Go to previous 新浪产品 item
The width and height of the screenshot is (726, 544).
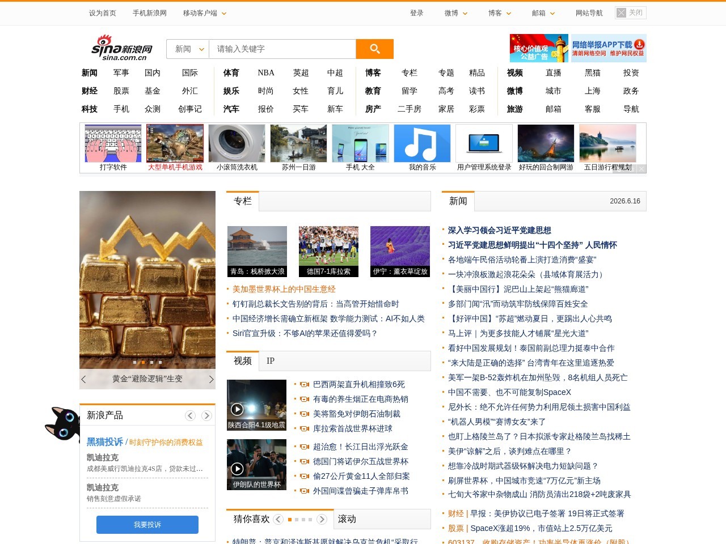point(191,415)
